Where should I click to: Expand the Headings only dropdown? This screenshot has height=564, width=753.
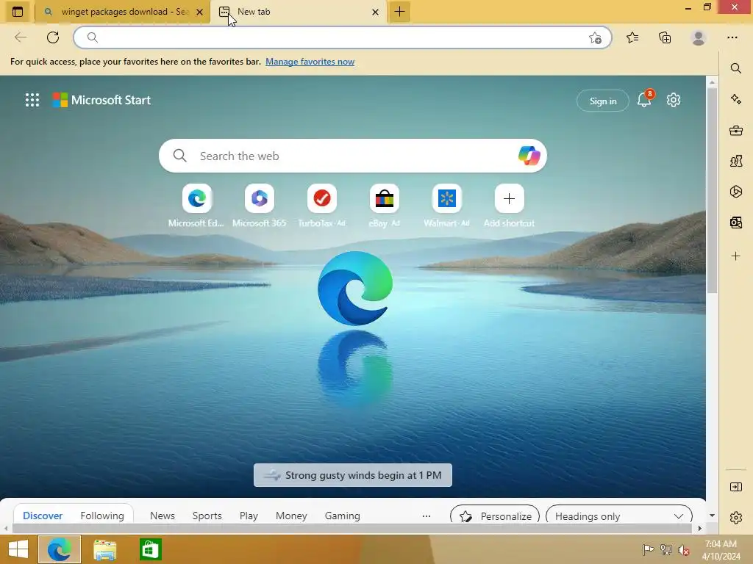pos(619,515)
